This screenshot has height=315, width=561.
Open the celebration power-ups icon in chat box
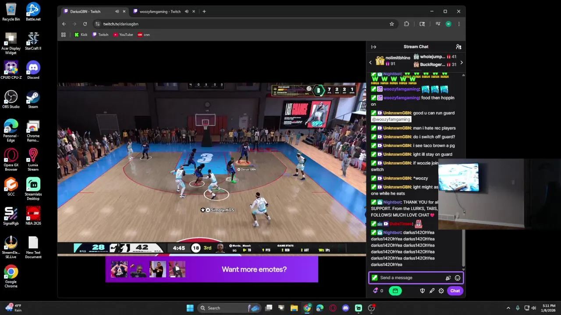448,278
